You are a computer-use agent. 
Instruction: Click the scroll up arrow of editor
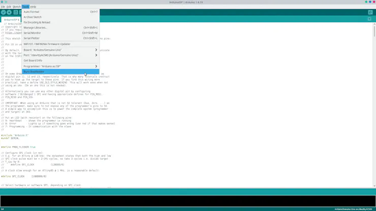point(374,24)
